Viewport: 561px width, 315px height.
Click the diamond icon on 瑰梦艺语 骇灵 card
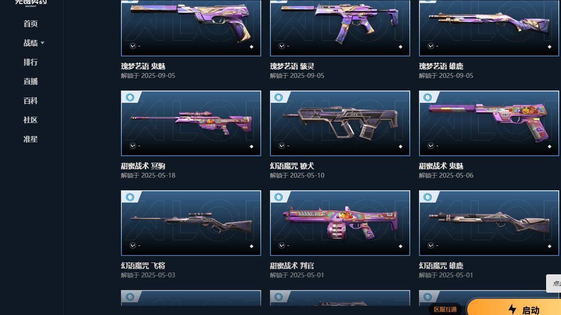click(x=401, y=47)
